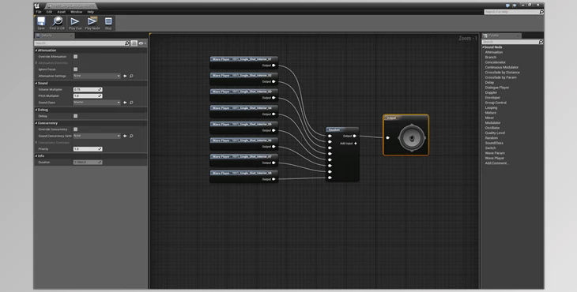Click Play Cue in toolbar
Screen dimensions: 577x292
[x=75, y=23]
